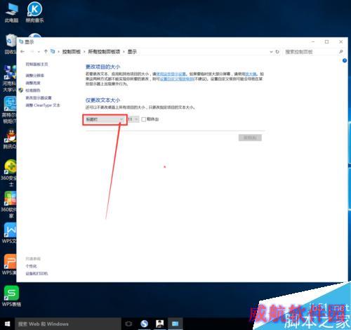351x330 pixels.
Task: Open 更改显示器设置 sidebar link
Action: pyautogui.click(x=39, y=98)
